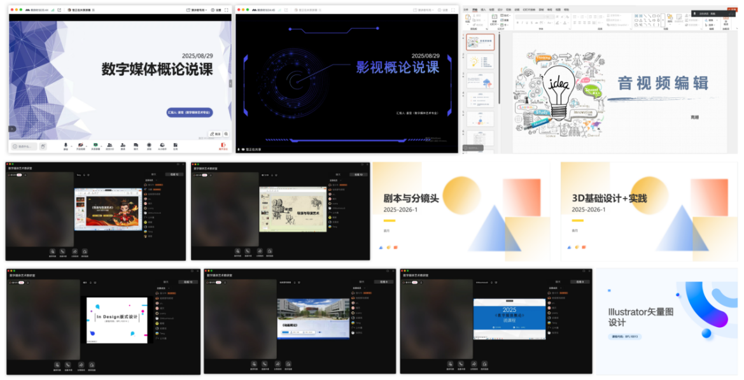The height and width of the screenshot is (380, 744).
Task: Click 在线 10 button in the In Design meeting window
Action: click(x=188, y=281)
